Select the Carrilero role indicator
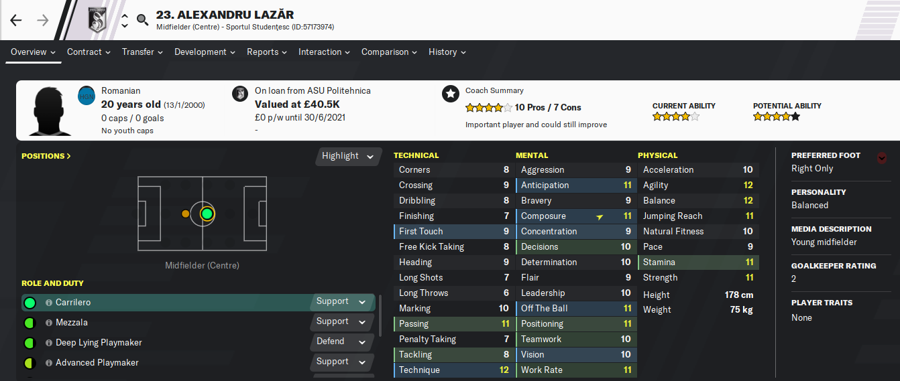900x381 pixels. coord(30,303)
